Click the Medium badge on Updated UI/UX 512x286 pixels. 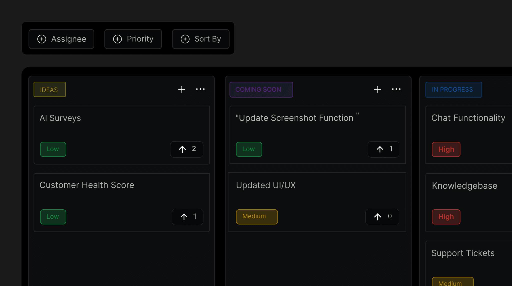(x=256, y=217)
